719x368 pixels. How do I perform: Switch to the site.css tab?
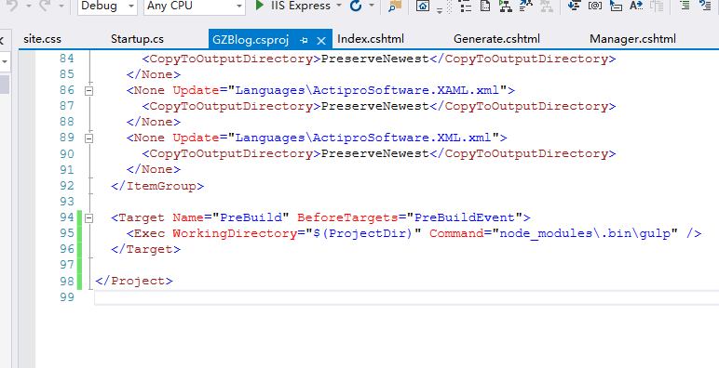[x=42, y=39]
